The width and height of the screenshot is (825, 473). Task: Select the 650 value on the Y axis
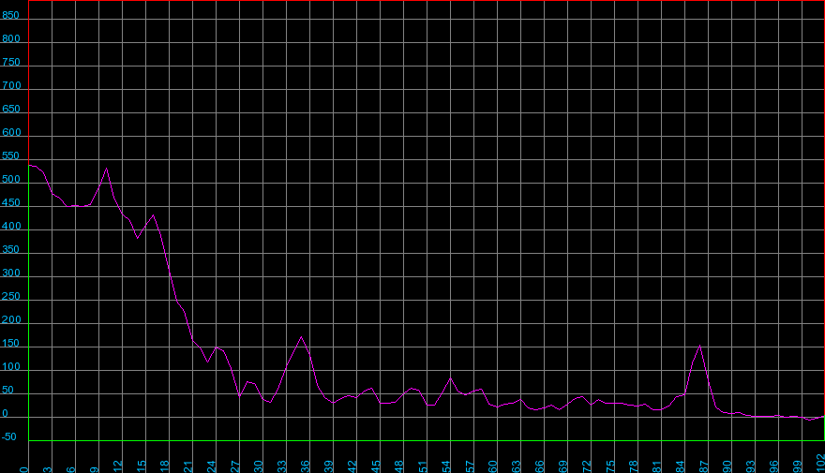[x=11, y=109]
